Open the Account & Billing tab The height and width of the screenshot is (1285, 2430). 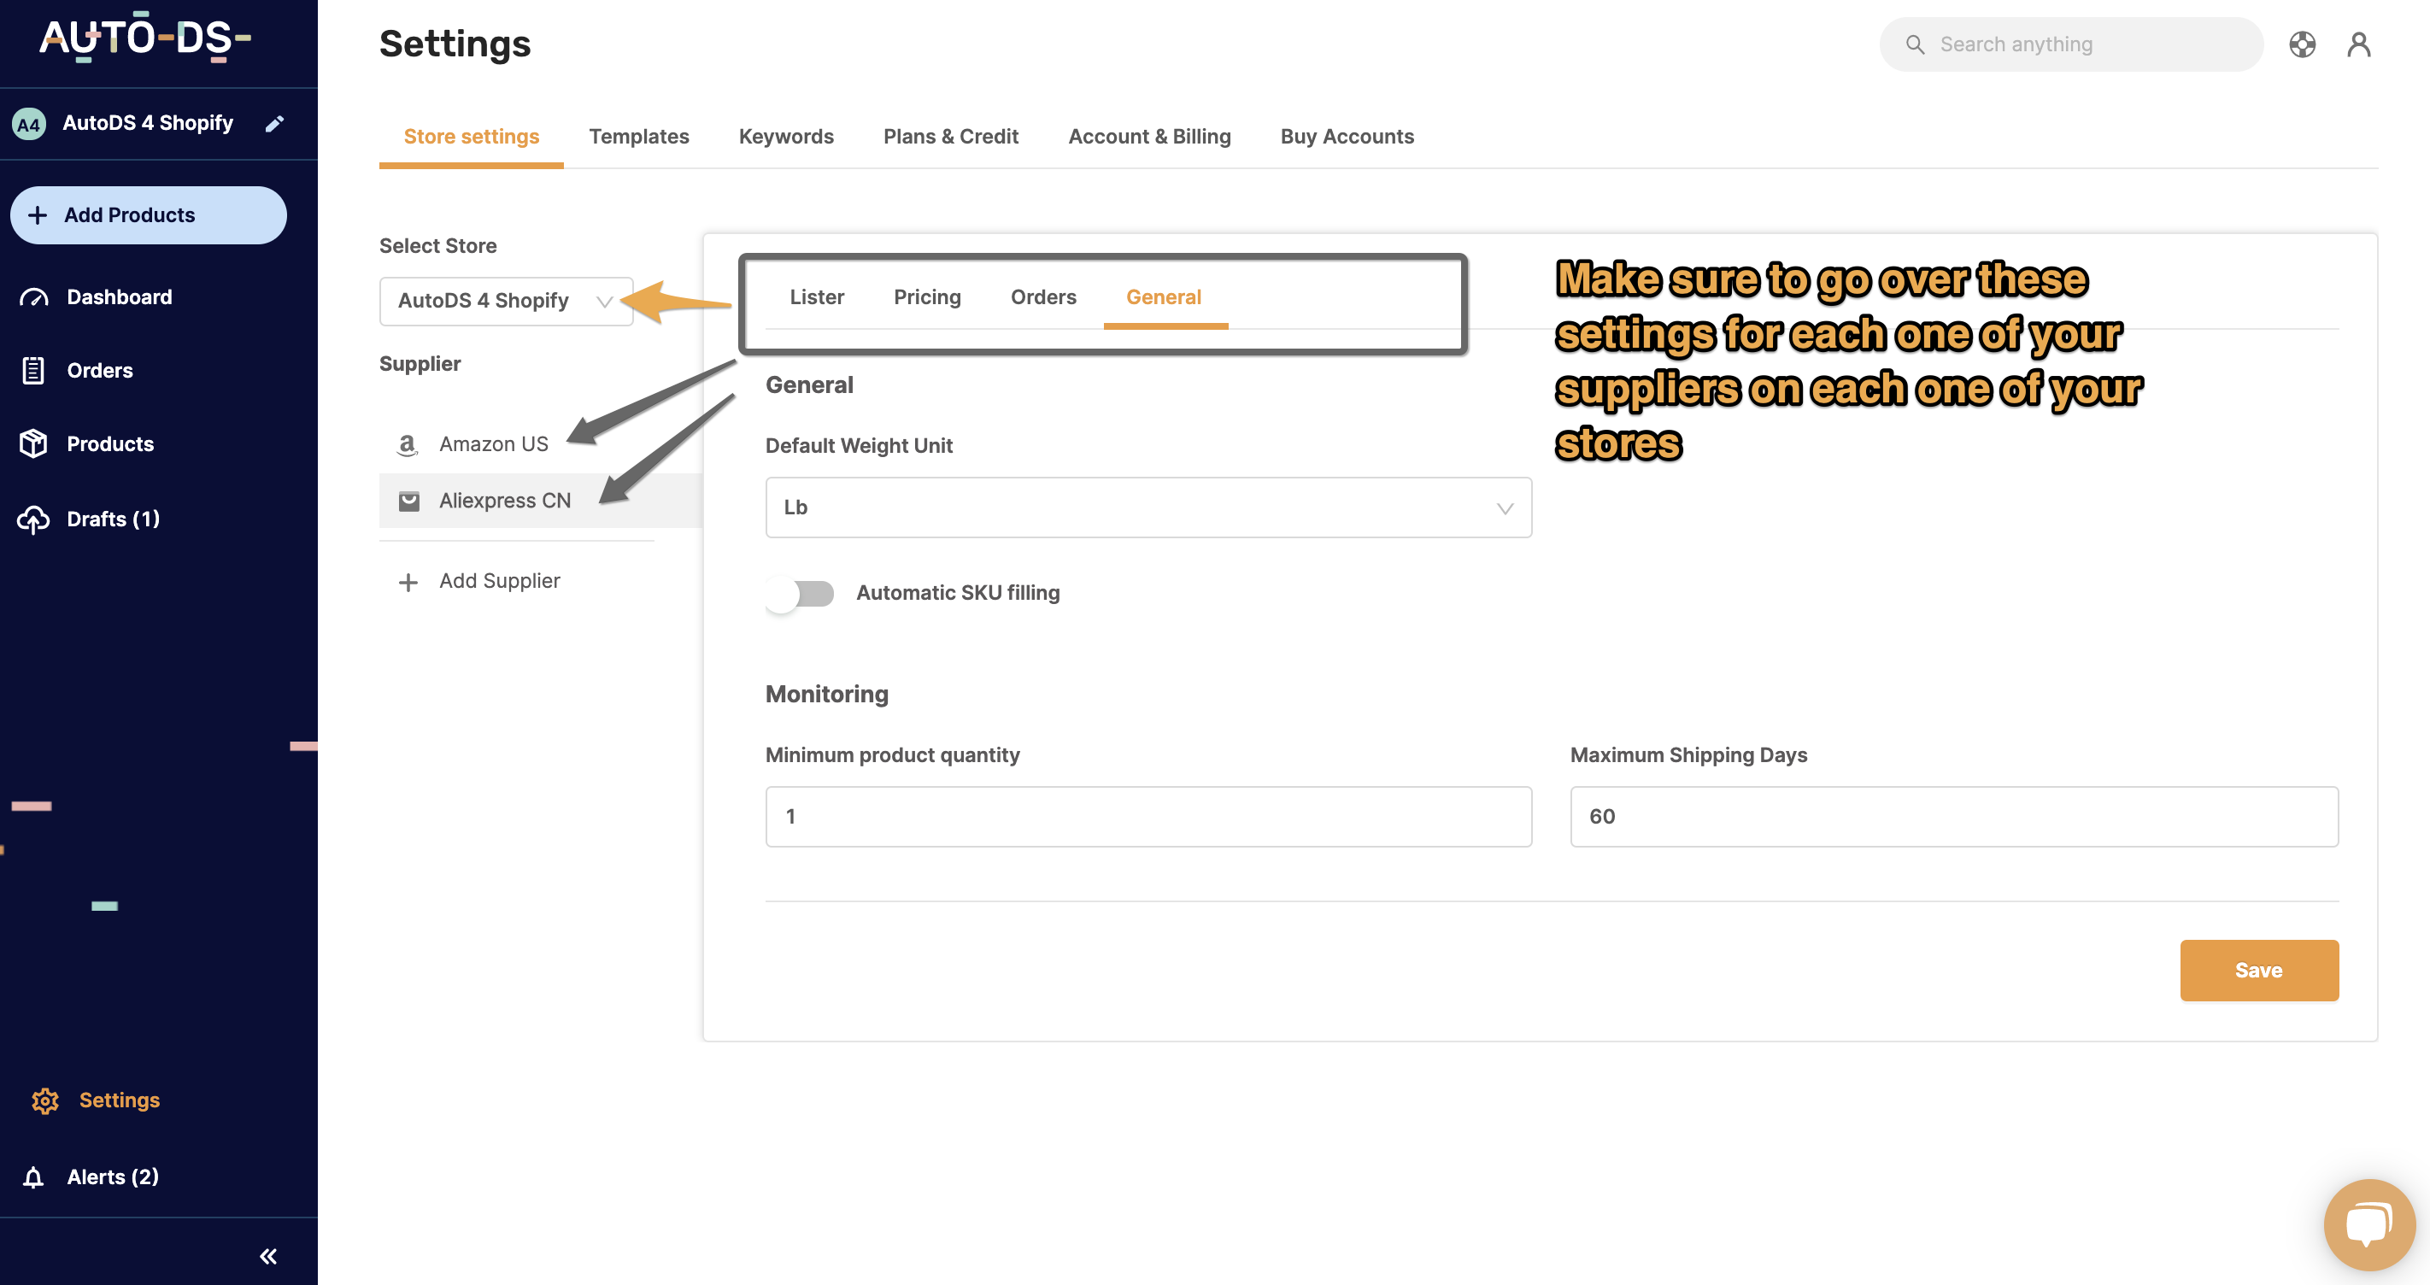1149,137
